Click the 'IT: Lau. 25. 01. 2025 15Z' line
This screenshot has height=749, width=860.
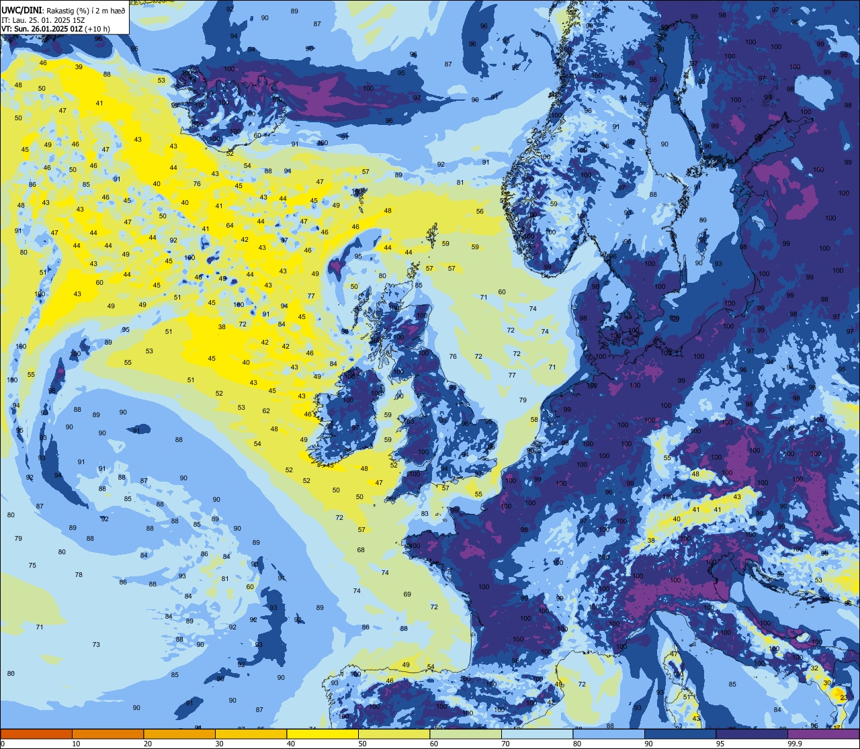tap(43, 19)
